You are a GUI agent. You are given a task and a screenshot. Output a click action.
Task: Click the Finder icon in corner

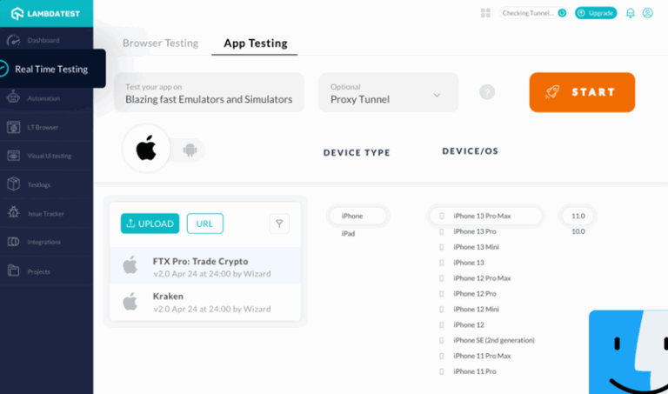pos(628,352)
